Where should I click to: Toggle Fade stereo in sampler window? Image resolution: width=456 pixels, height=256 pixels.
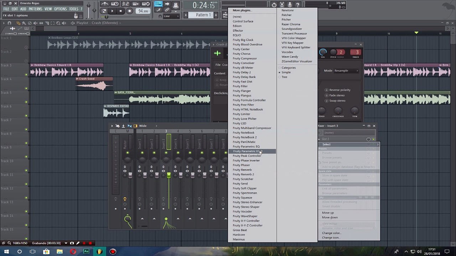click(x=327, y=95)
